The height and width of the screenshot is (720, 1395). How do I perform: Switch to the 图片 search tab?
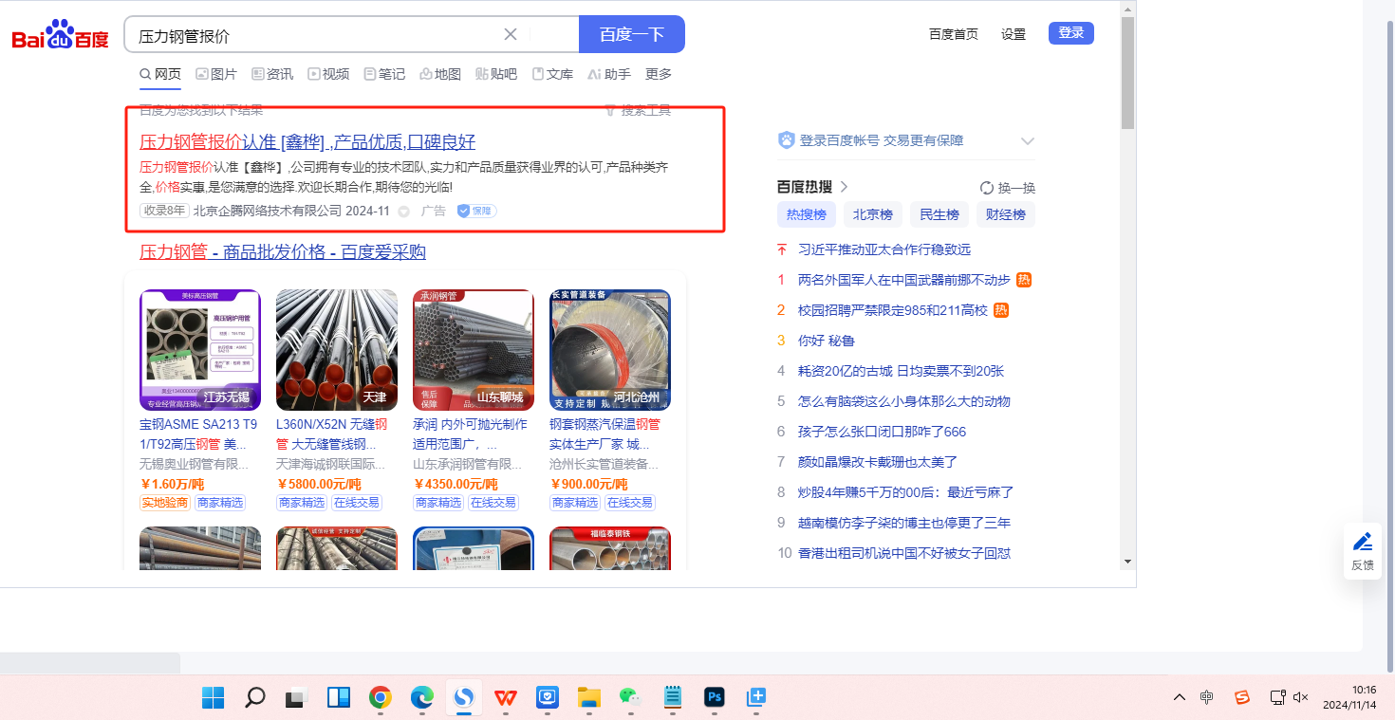[216, 74]
